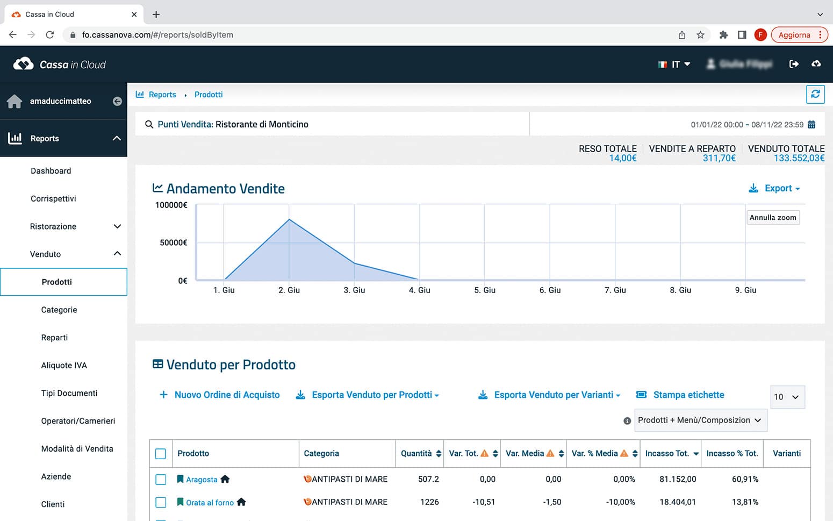Bookmark this page with the star icon
Viewport: 833px width, 521px height.
click(x=700, y=35)
